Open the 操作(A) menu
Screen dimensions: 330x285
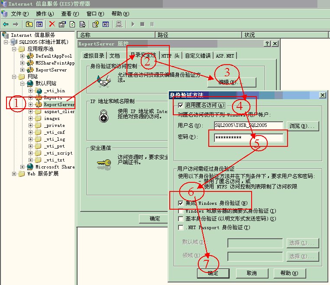[x=45, y=14]
